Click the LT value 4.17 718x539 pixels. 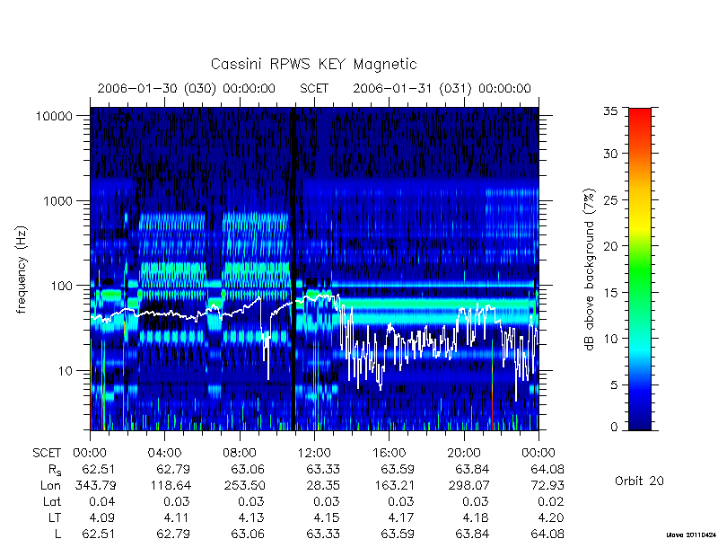coord(401,517)
